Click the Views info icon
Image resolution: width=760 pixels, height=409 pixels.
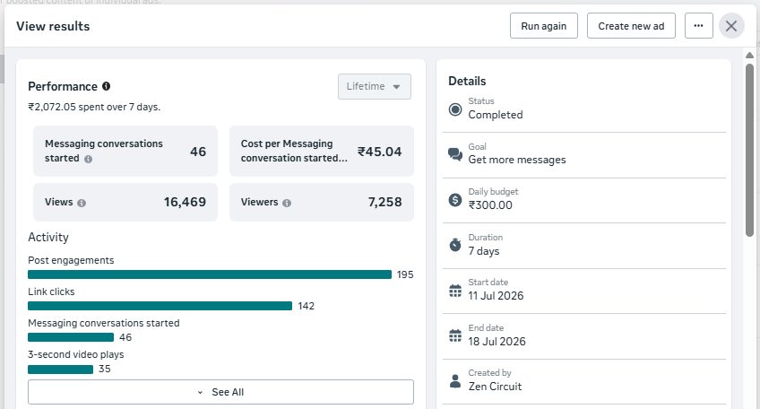[82, 203]
